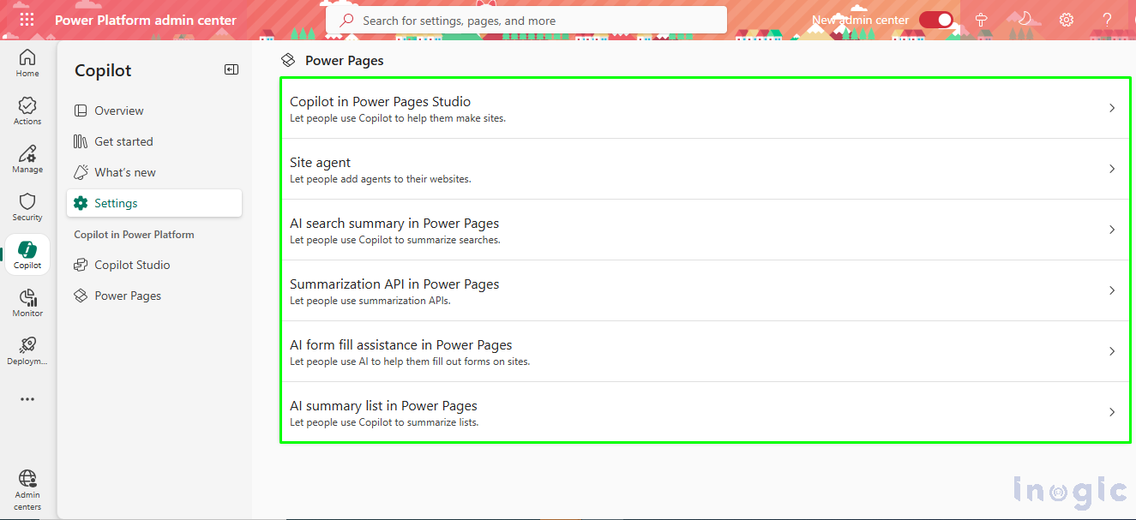Image resolution: width=1136 pixels, height=520 pixels.
Task: Open Manage in the left rail
Action: [x=27, y=159]
